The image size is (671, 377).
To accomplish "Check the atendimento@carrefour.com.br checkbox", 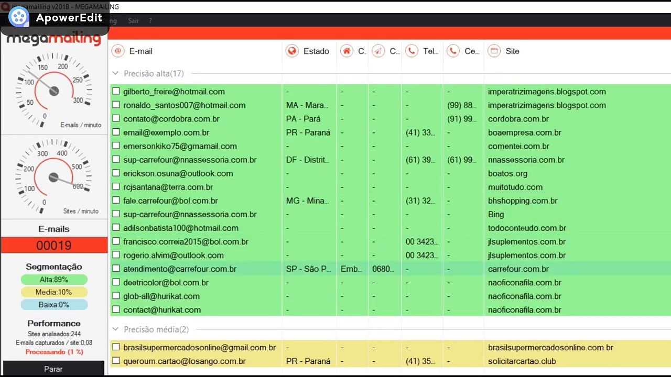I will pyautogui.click(x=116, y=269).
